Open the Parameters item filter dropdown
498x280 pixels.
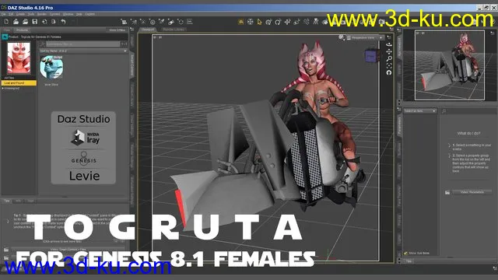tap(420, 110)
